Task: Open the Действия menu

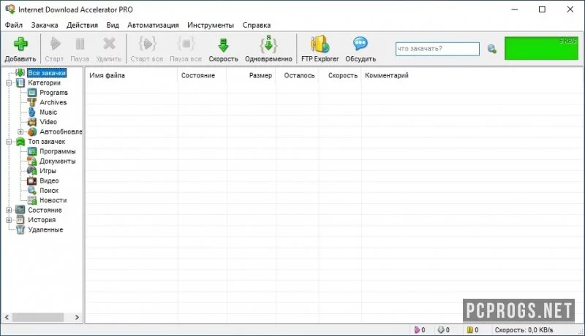Action: click(x=82, y=25)
